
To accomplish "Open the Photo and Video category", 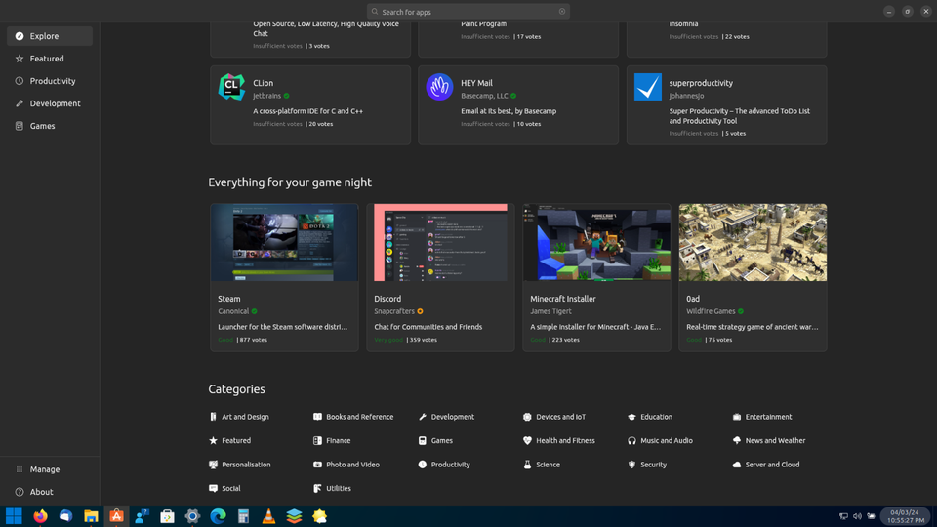I will pyautogui.click(x=346, y=465).
